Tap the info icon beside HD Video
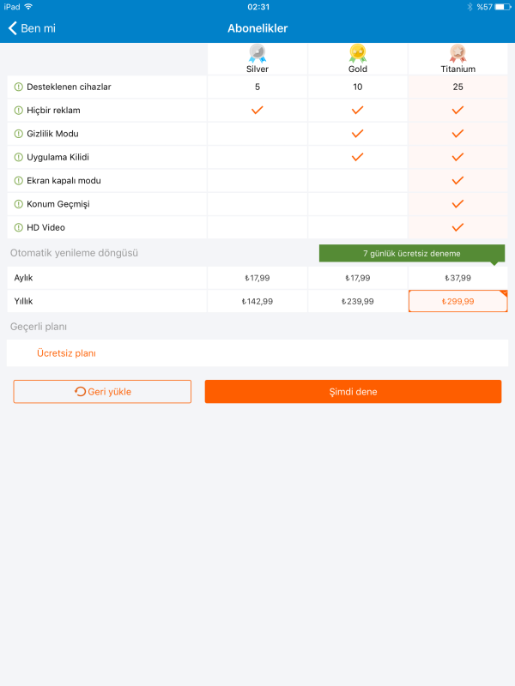Image resolution: width=515 pixels, height=686 pixels. [19, 227]
